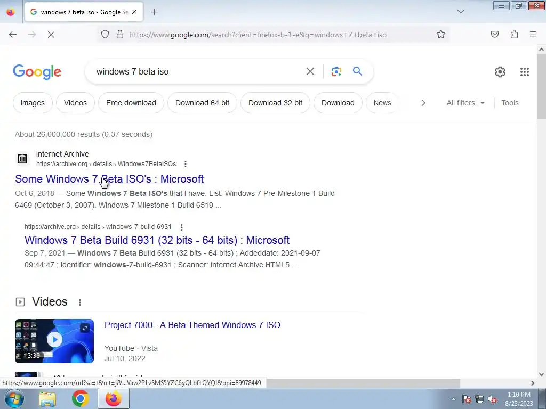Open the Action Center flag icon
Image resolution: width=546 pixels, height=409 pixels.
467,399
